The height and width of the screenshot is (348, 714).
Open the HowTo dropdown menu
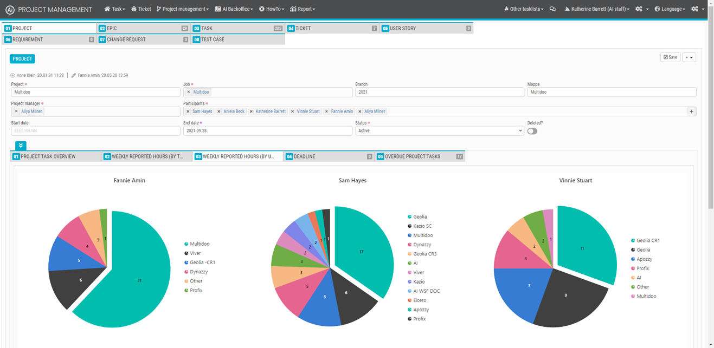pos(272,9)
